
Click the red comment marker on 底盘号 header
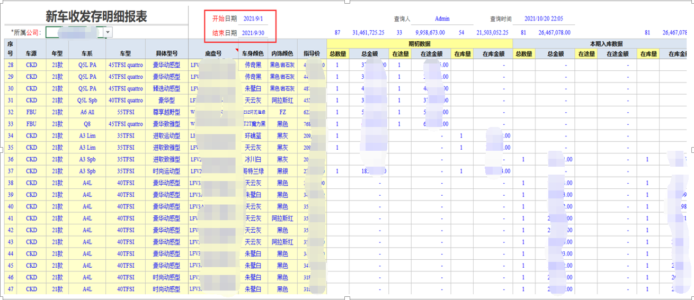click(x=237, y=49)
